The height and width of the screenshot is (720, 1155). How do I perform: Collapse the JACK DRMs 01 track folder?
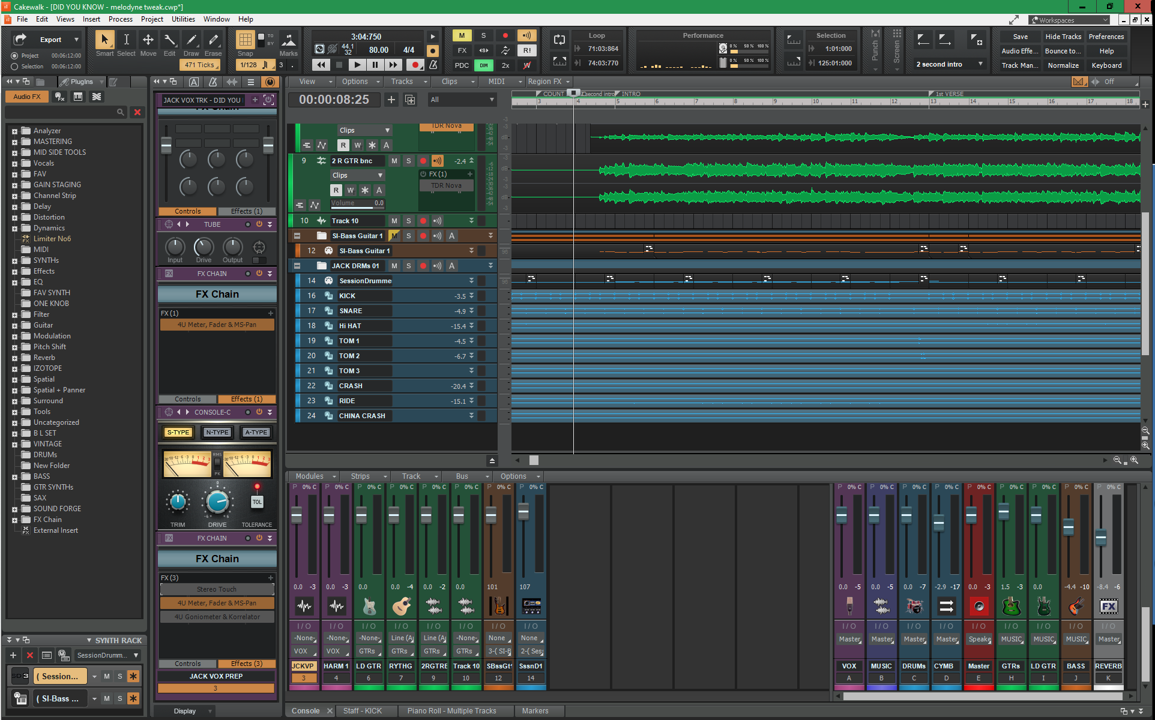point(297,266)
